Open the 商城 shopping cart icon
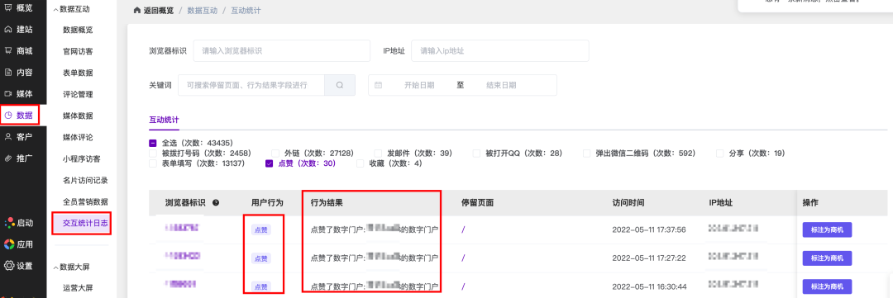 [8, 50]
